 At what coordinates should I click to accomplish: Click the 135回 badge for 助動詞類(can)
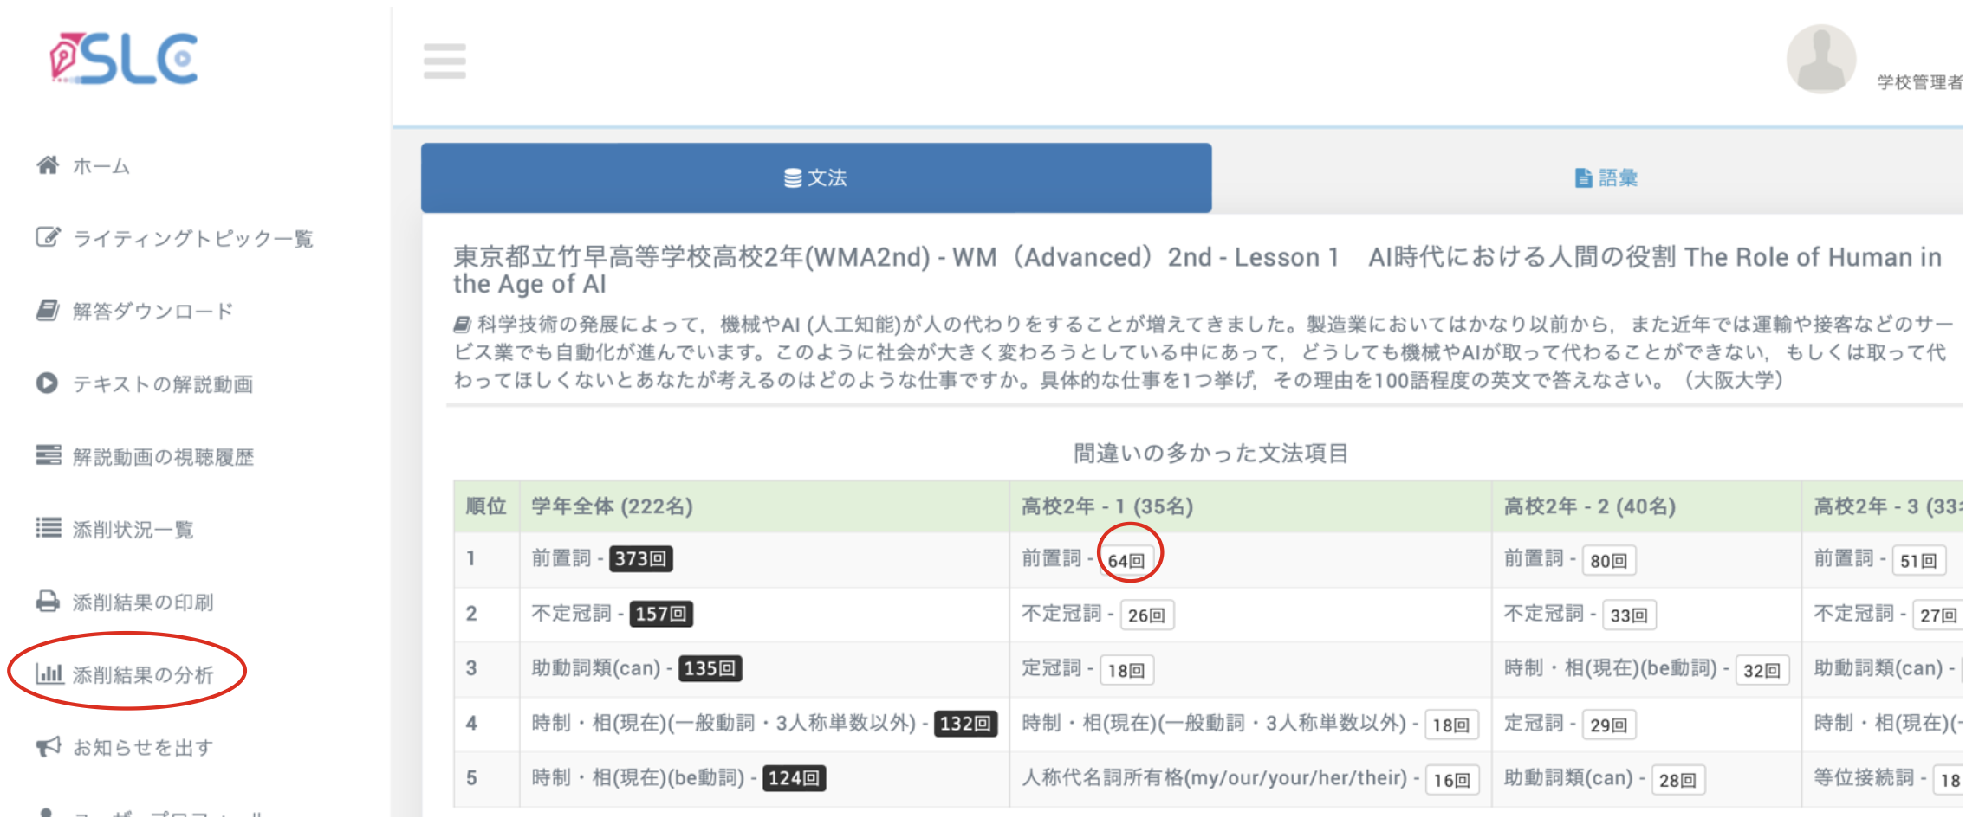tap(710, 669)
